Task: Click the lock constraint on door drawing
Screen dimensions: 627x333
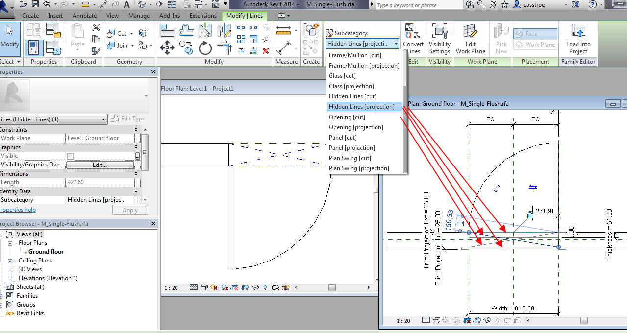Action: pos(530,214)
